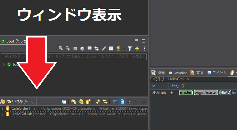Expand the CafeOrder repository node
237x130 pixels.
coord(3,108)
